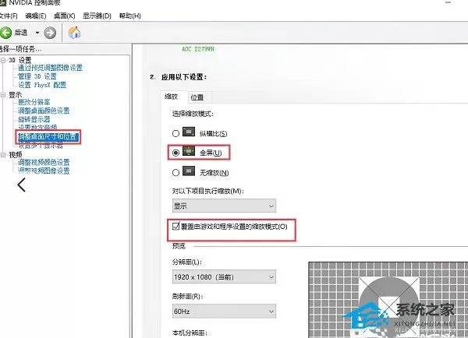Open 通过预览调整图像设置 link
Image resolution: width=468 pixels, height=338 pixels.
pyautogui.click(x=50, y=68)
